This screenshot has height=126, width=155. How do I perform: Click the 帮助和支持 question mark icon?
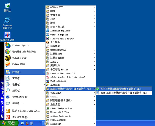point(8,97)
